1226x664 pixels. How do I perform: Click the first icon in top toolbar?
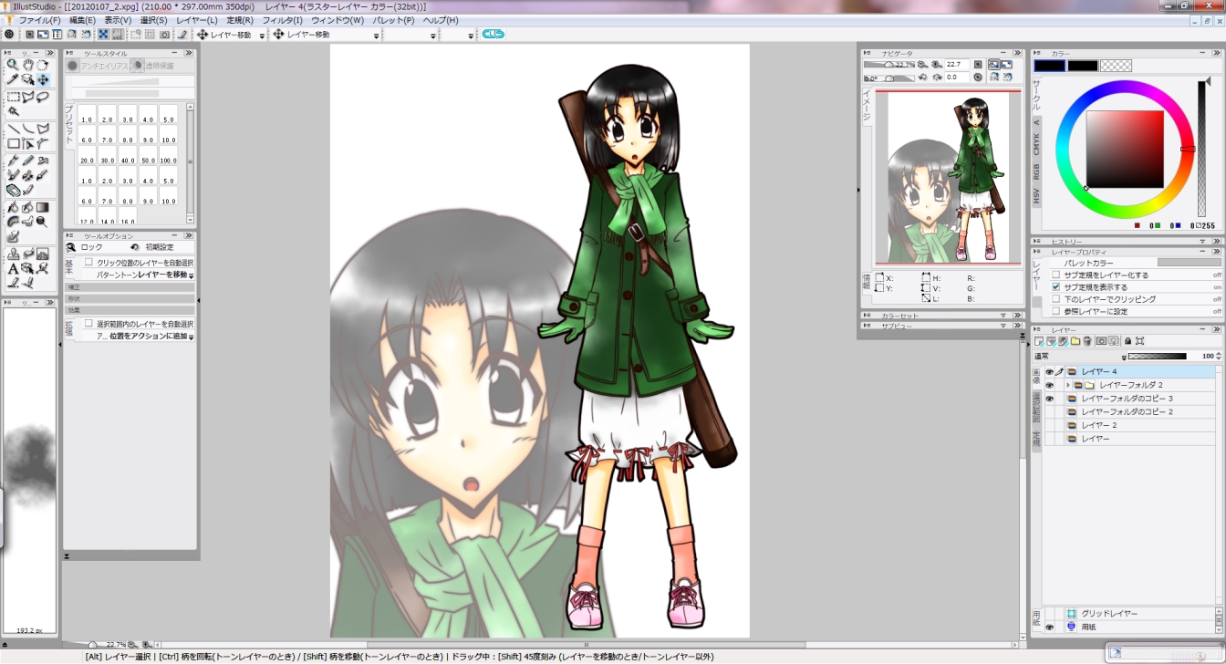tap(9, 35)
